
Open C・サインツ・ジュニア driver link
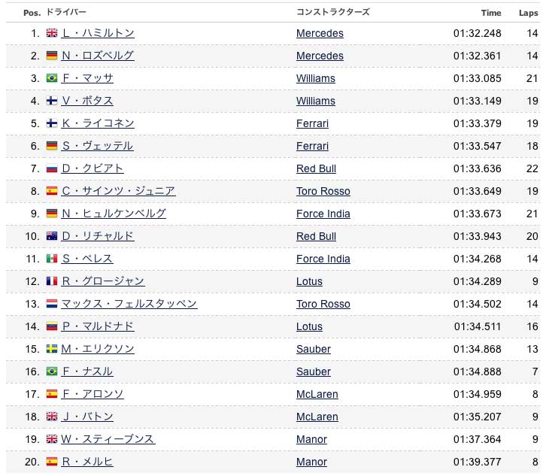pyautogui.click(x=118, y=191)
